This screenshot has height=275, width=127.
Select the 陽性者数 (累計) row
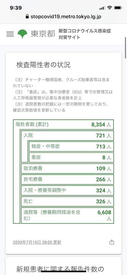click(x=63, y=125)
